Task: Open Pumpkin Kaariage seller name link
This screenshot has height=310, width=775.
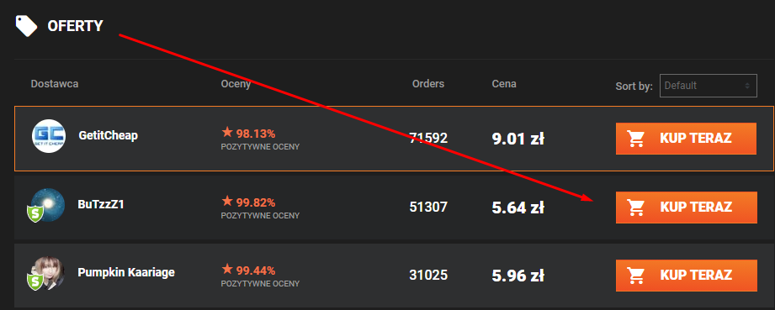Action: [126, 272]
